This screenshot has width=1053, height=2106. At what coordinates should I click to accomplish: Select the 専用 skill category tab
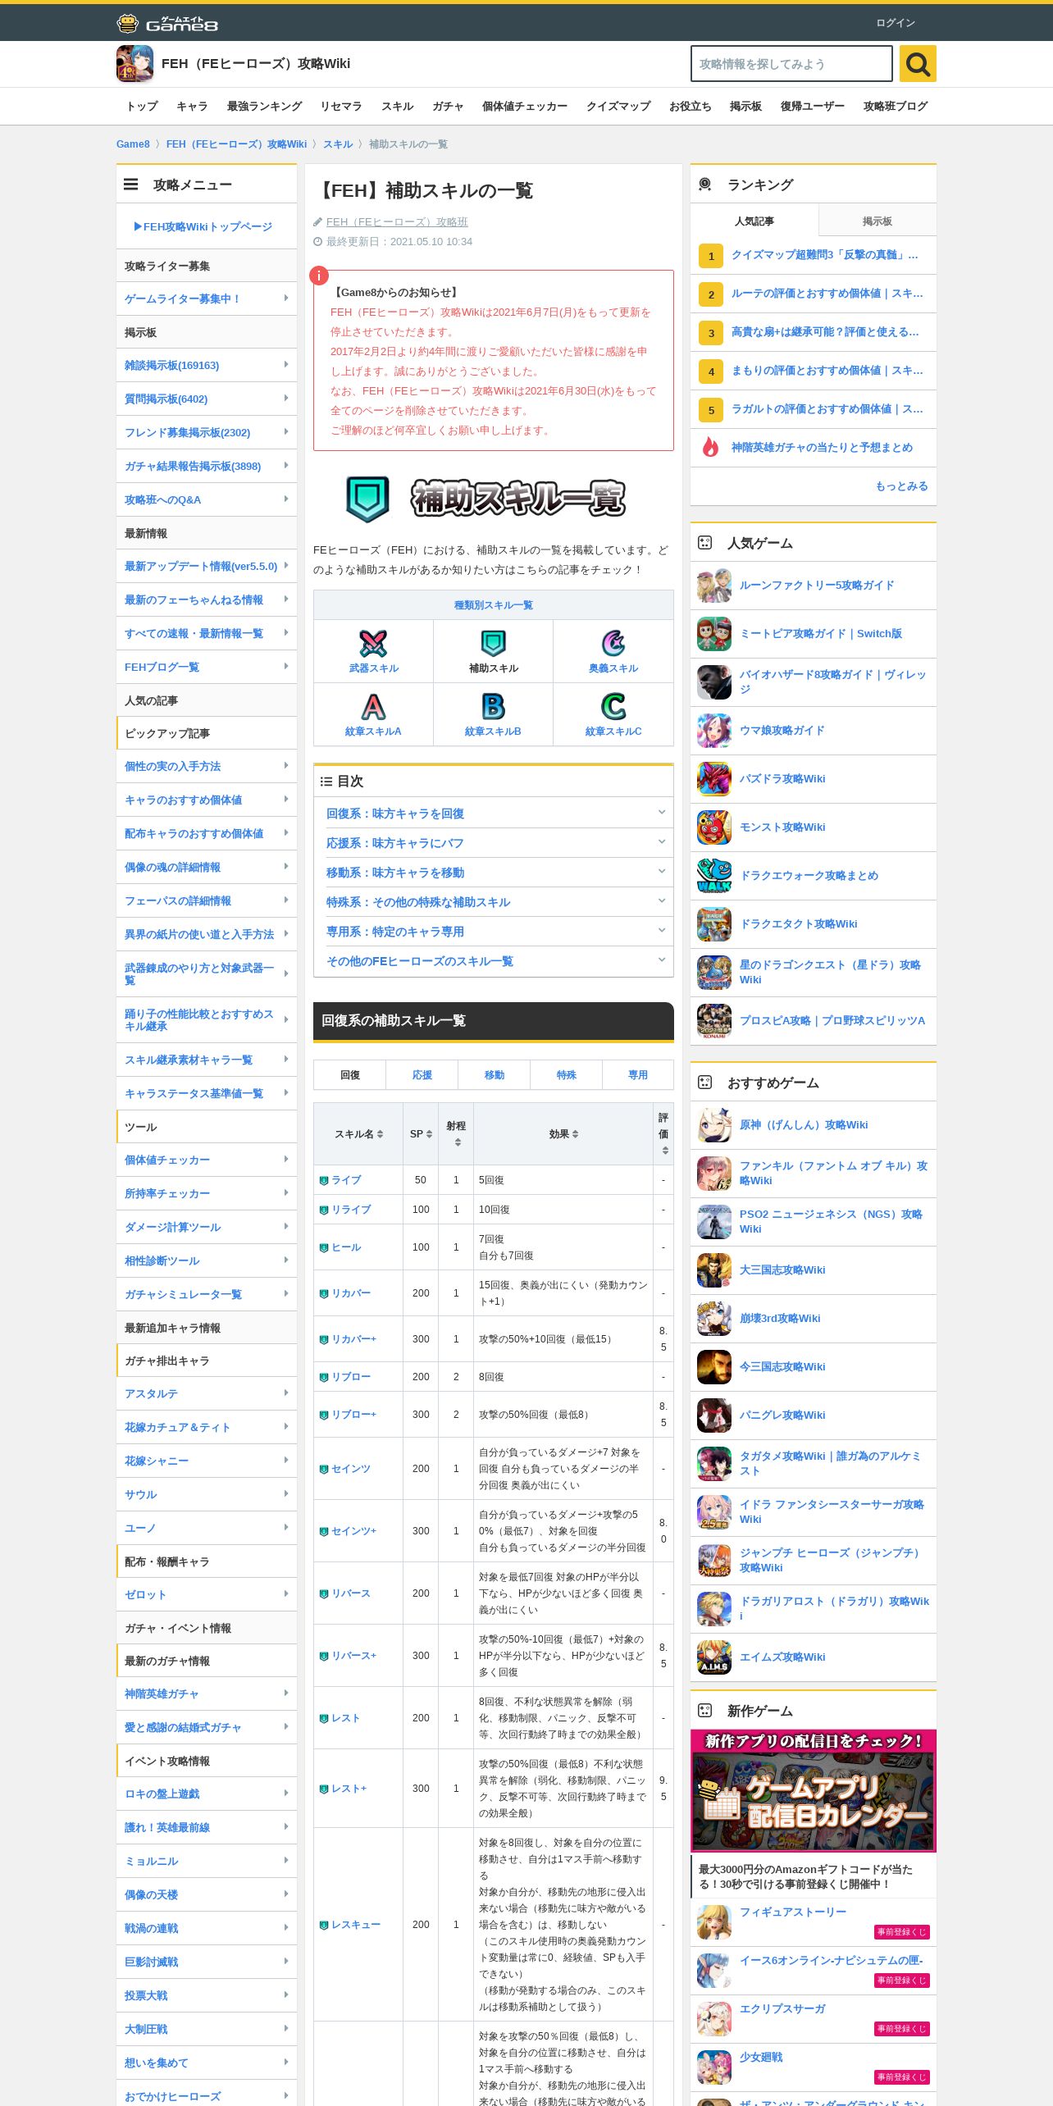(638, 1075)
